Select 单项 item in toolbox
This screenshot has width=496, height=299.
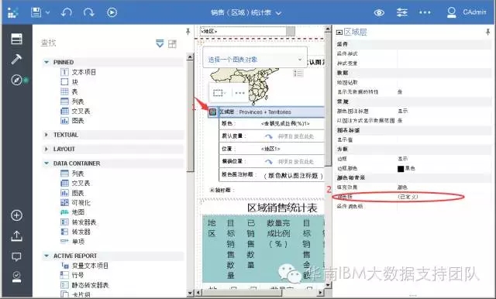(x=72, y=242)
